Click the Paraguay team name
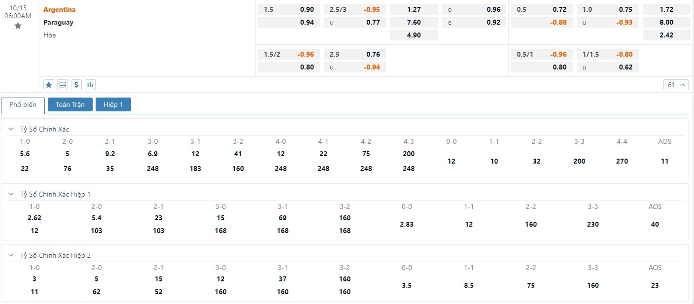 (x=58, y=22)
